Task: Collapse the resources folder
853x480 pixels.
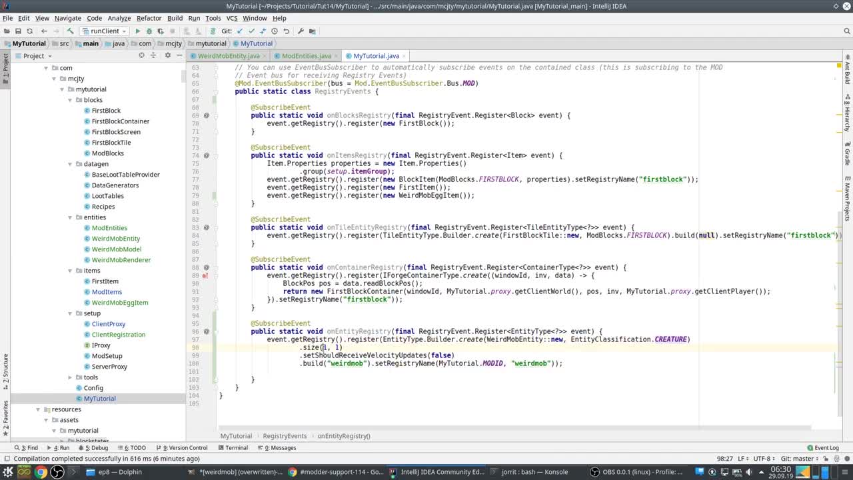Action: point(39,409)
